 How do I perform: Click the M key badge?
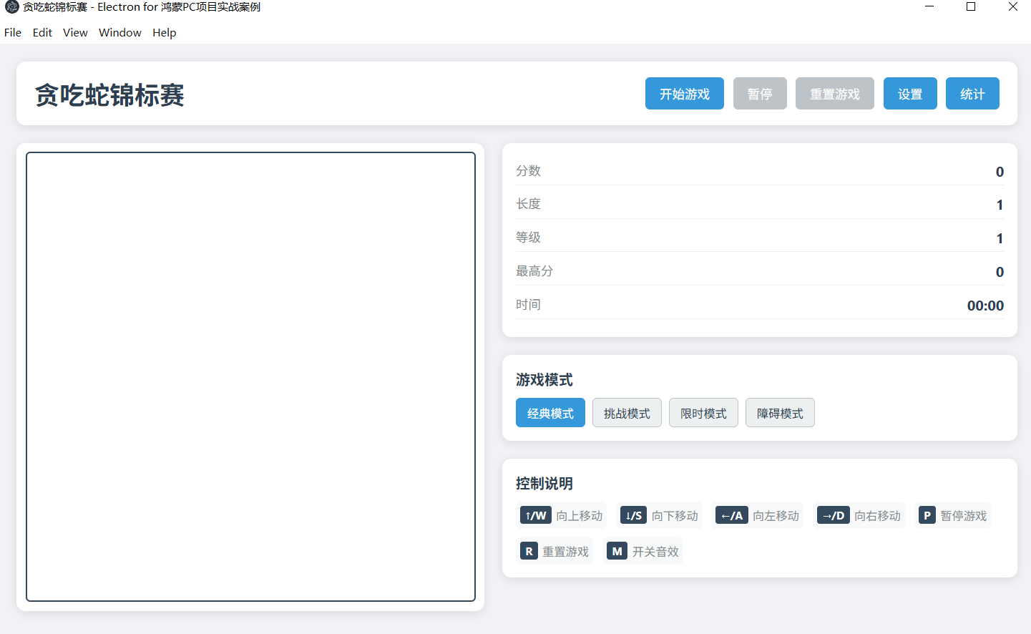click(617, 551)
